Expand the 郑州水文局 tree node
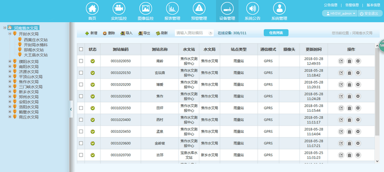Viewport: 384px width, 172px height. pos(10,97)
